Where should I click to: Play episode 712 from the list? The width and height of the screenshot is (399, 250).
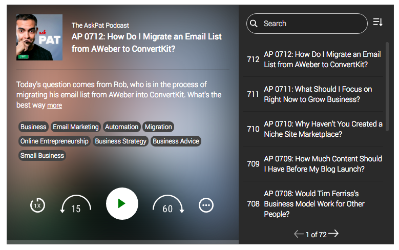coord(313,59)
